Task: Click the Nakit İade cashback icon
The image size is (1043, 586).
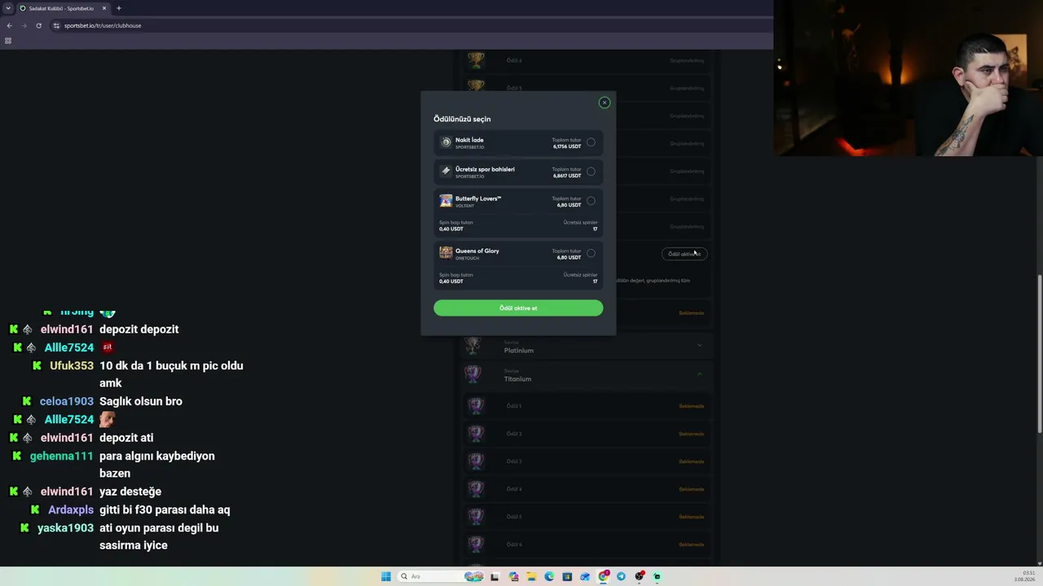Action: (x=446, y=142)
